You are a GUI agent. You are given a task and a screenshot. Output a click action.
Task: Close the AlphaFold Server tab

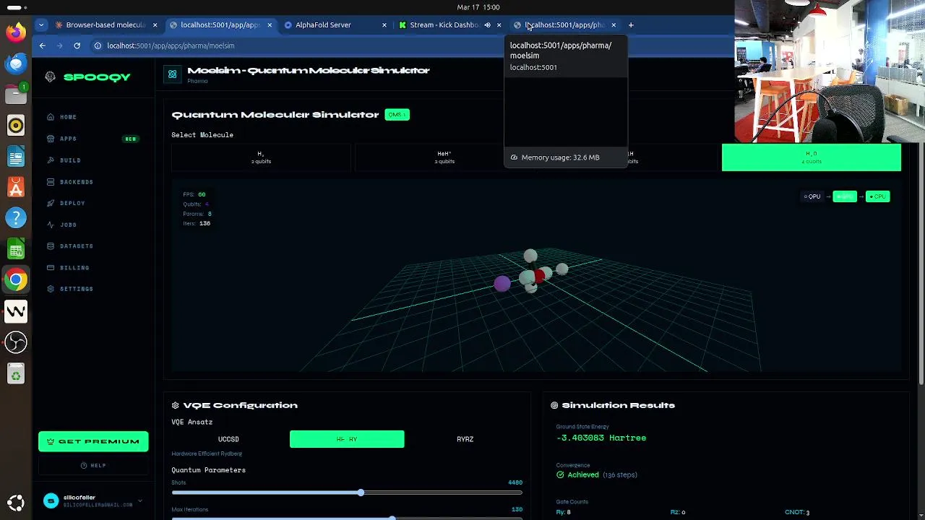point(384,25)
